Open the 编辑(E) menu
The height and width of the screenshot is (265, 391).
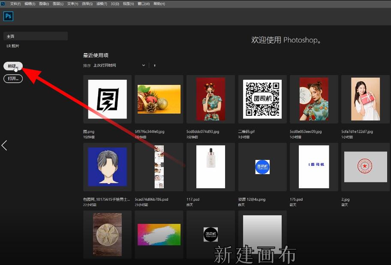pyautogui.click(x=30, y=4)
